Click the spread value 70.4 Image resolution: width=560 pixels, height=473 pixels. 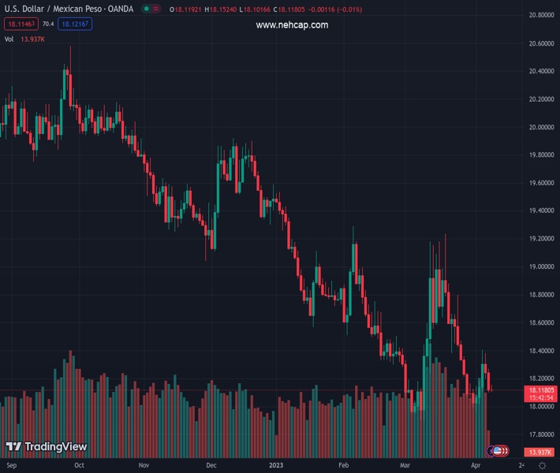[x=48, y=24]
